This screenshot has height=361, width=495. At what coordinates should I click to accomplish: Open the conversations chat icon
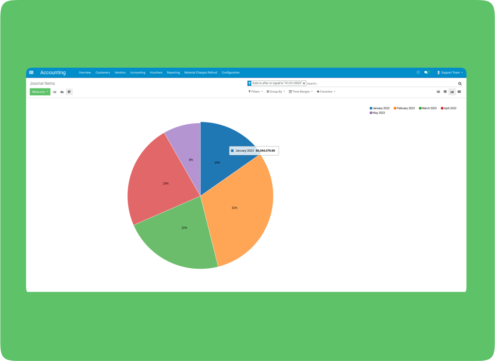click(426, 73)
